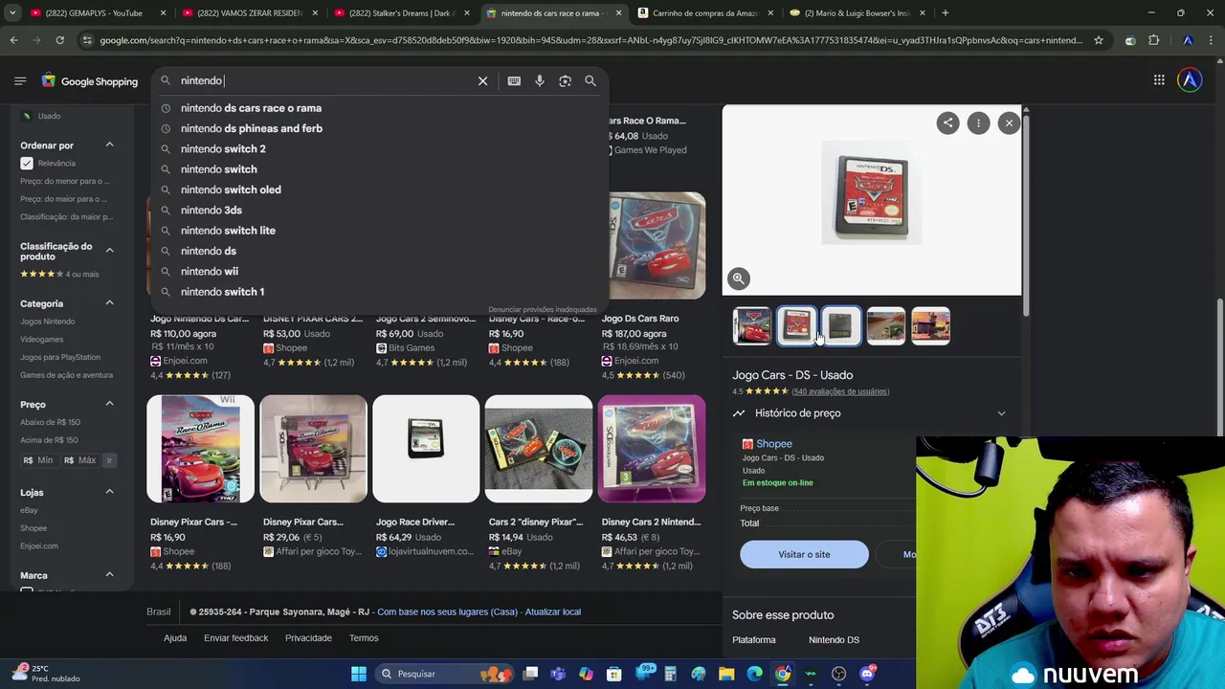Open Task View from the taskbar

530,674
